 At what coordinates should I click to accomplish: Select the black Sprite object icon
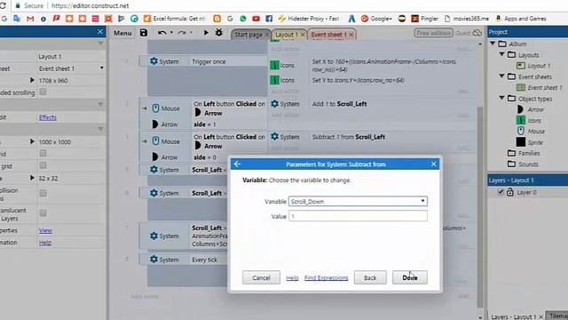521,142
